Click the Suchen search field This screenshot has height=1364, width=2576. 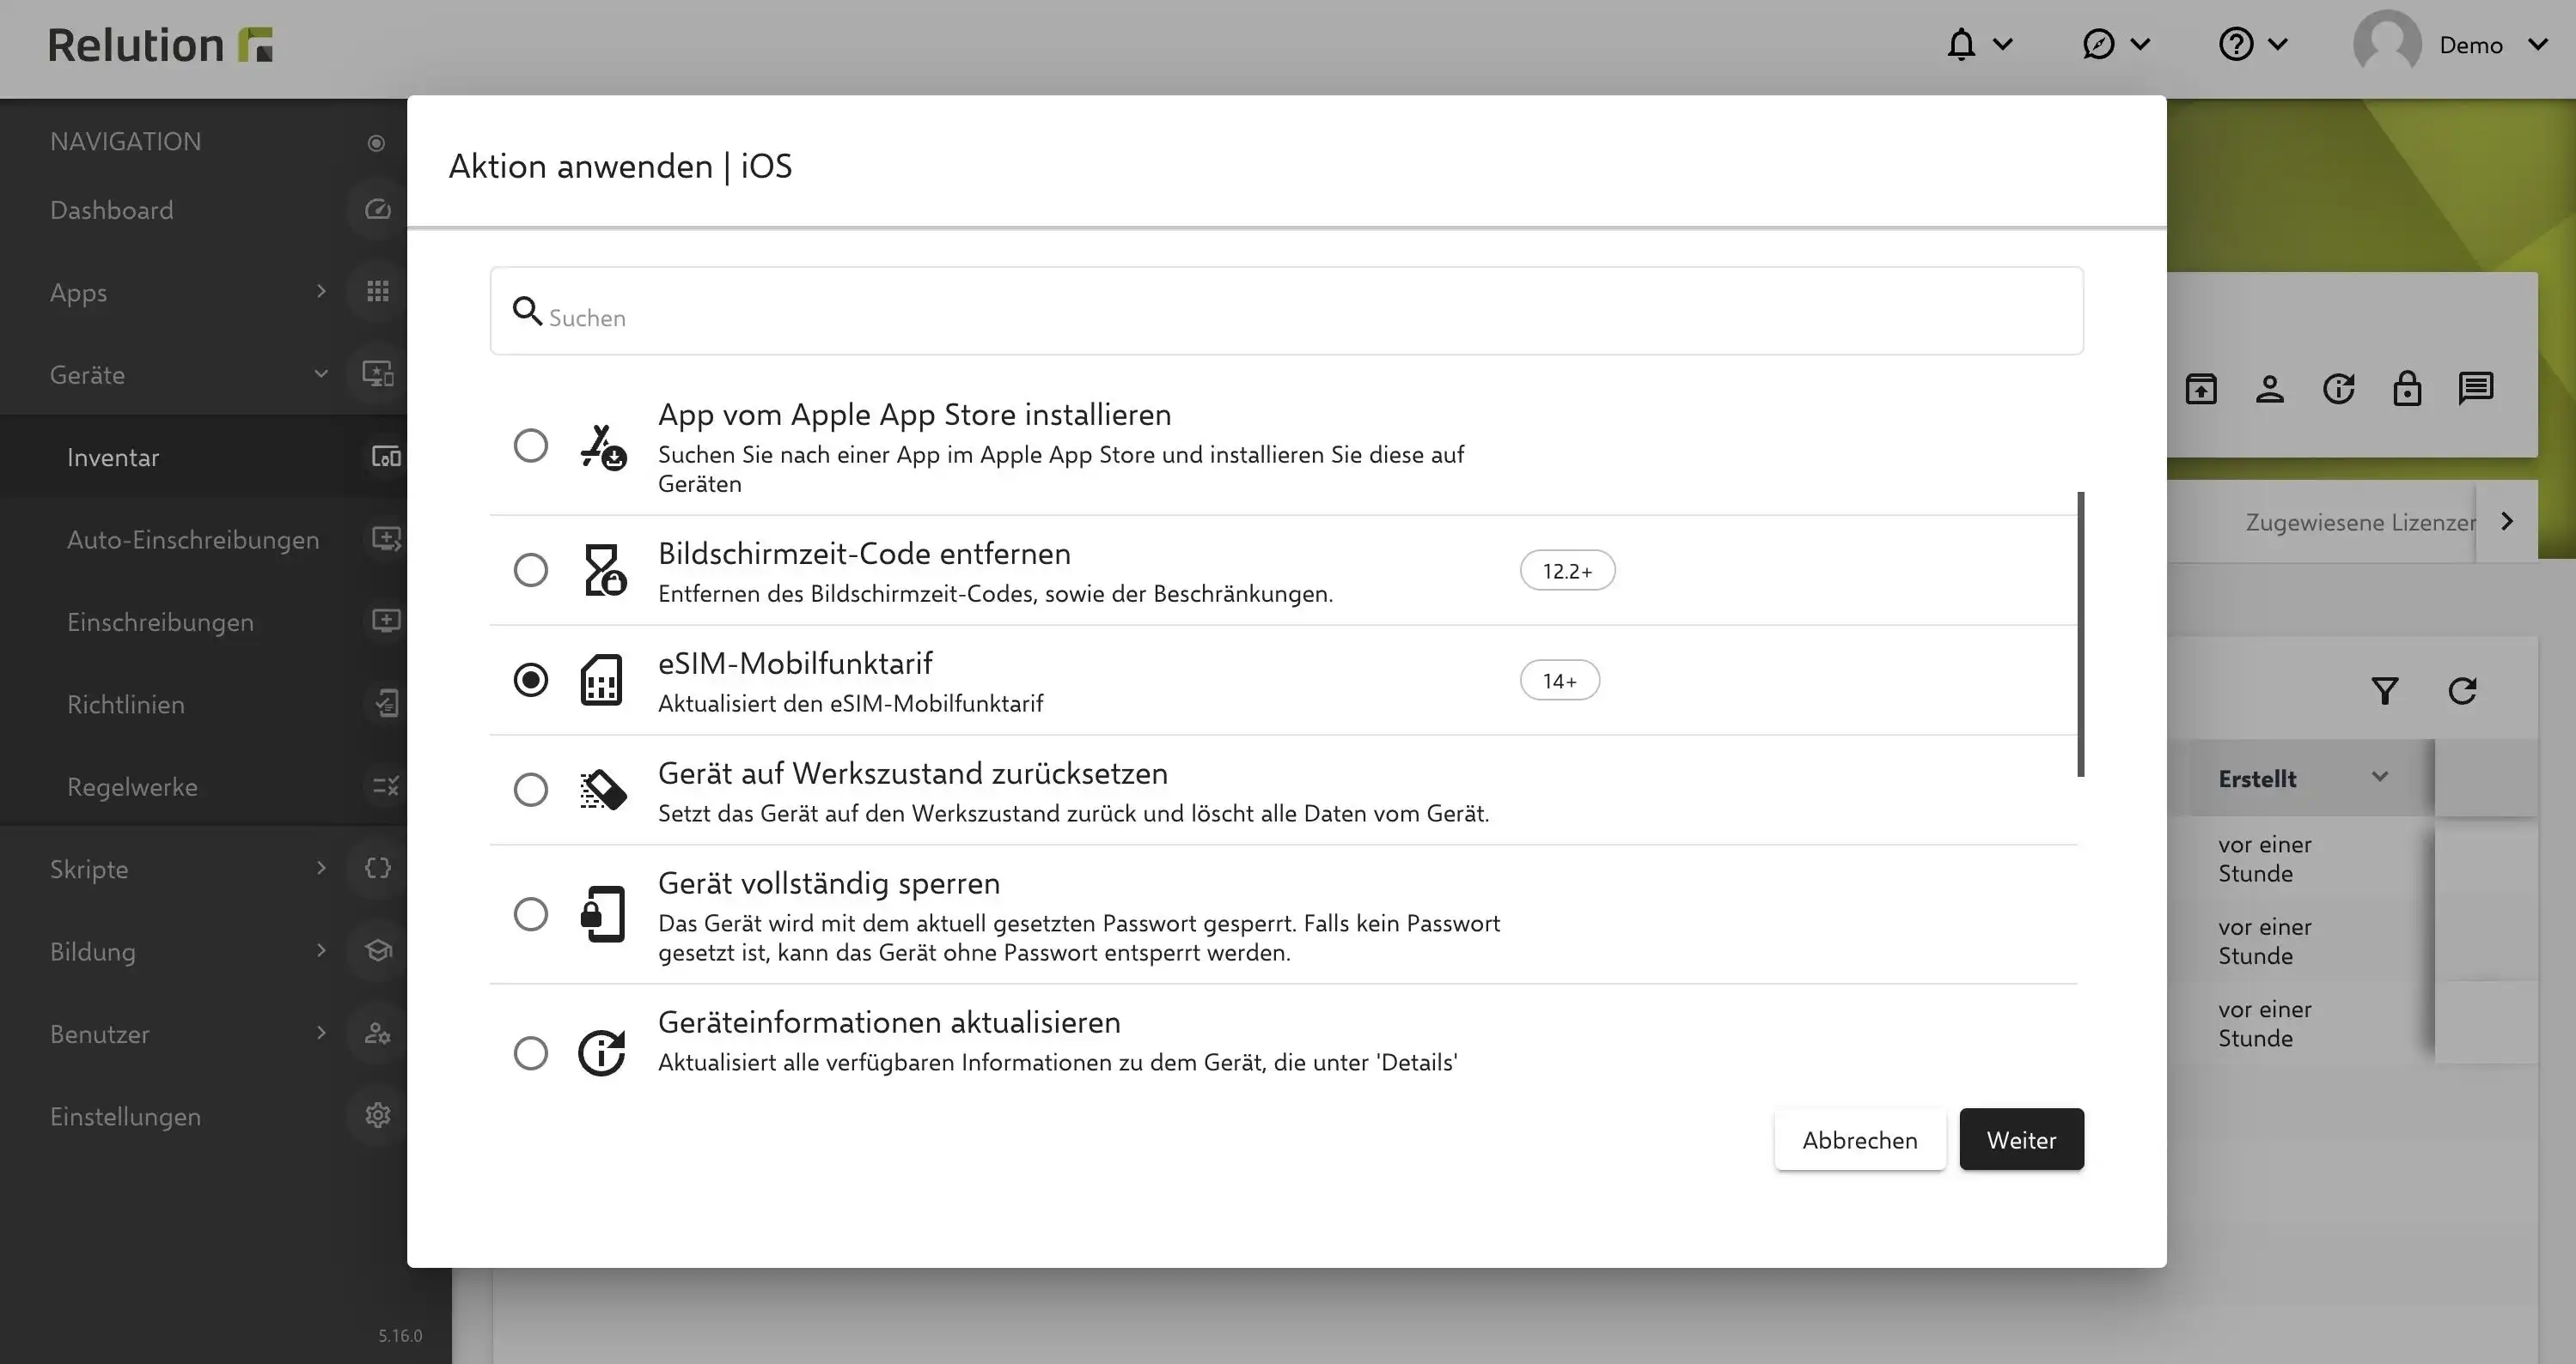point(1286,311)
